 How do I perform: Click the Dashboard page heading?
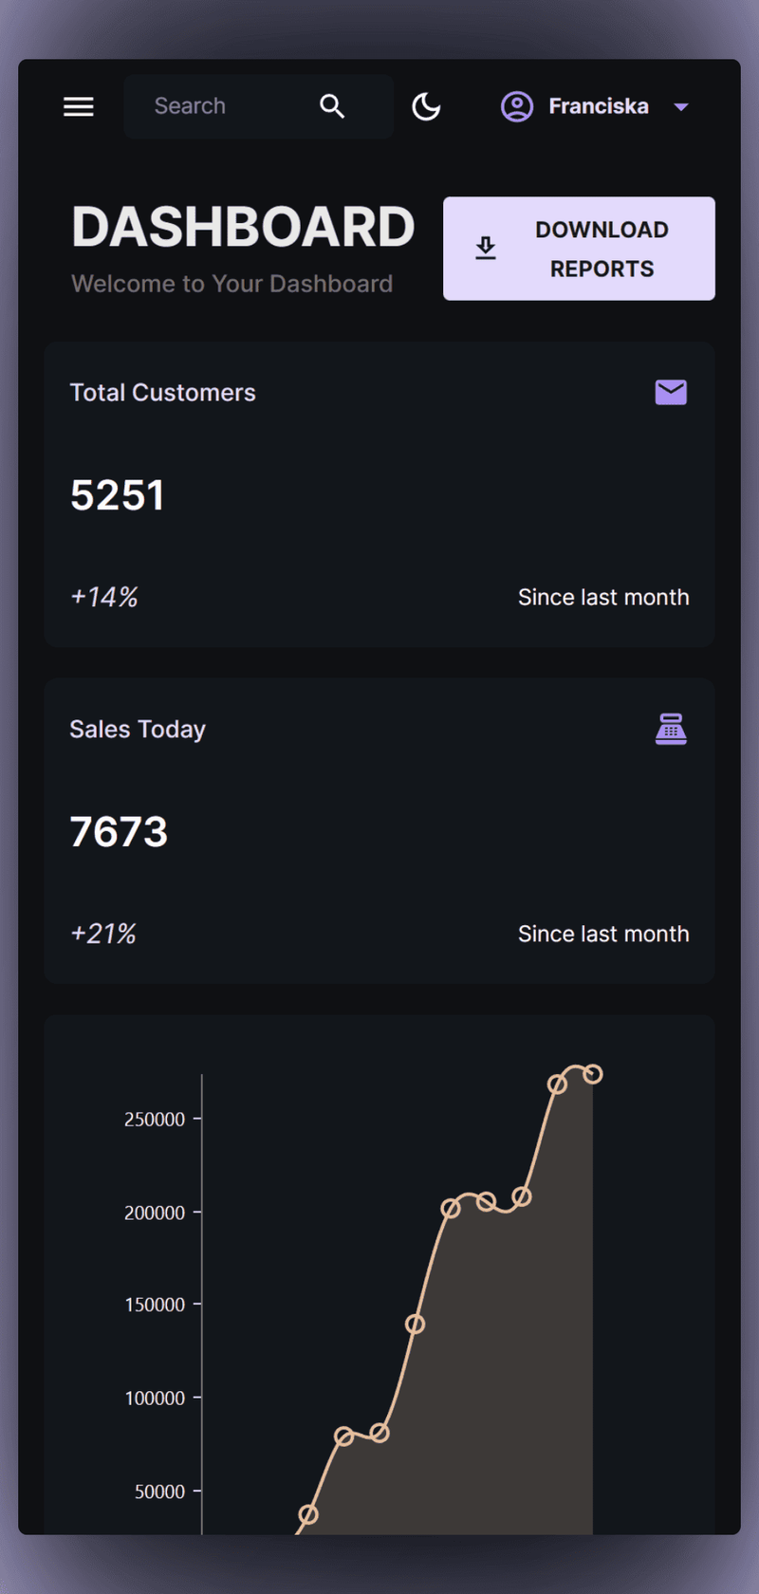coord(244,228)
